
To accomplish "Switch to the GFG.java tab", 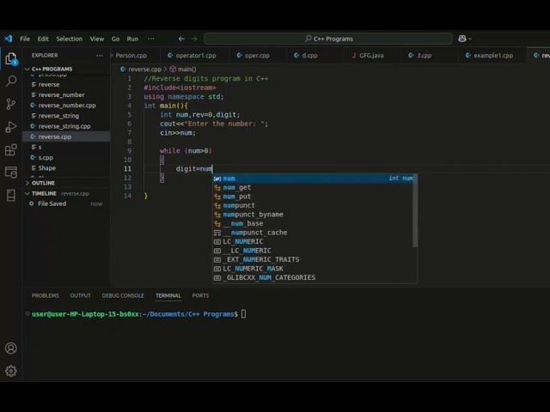I will [x=371, y=55].
